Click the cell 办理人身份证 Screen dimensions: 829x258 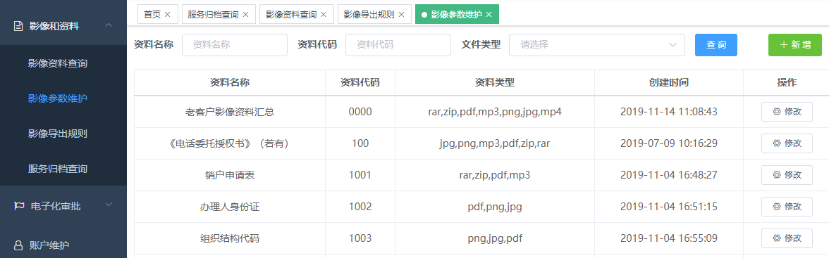230,207
